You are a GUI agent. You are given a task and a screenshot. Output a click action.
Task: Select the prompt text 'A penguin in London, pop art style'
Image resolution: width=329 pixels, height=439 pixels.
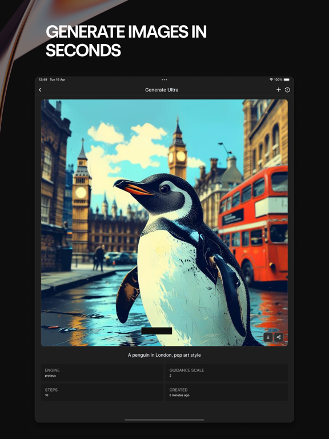(x=164, y=355)
